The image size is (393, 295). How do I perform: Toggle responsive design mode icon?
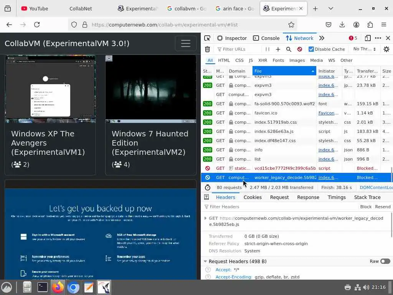367,38
